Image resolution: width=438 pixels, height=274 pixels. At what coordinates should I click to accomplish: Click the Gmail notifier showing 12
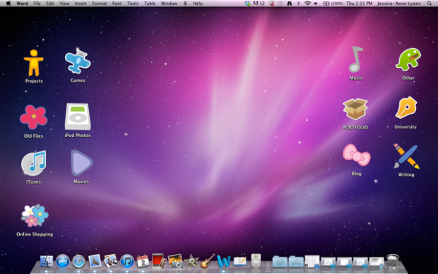pyautogui.click(x=259, y=4)
